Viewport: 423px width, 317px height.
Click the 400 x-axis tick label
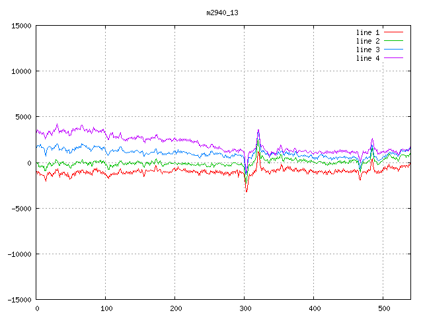(314, 308)
